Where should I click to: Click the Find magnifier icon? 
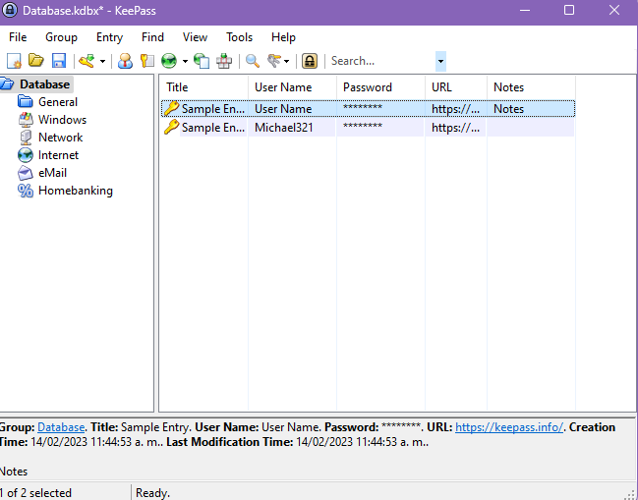pyautogui.click(x=253, y=61)
